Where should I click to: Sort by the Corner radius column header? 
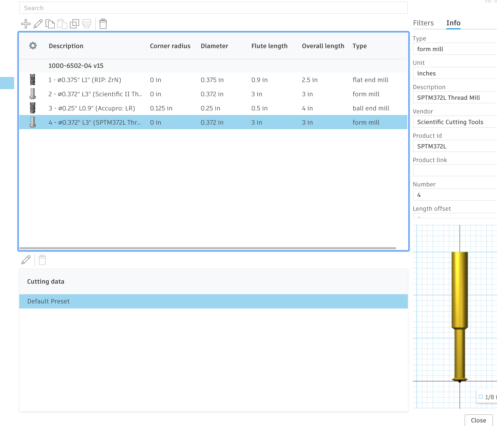[170, 46]
